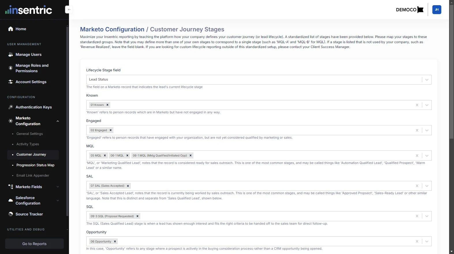Remove the 09-3 SQL (Proposal Requested) tag

(x=137, y=216)
